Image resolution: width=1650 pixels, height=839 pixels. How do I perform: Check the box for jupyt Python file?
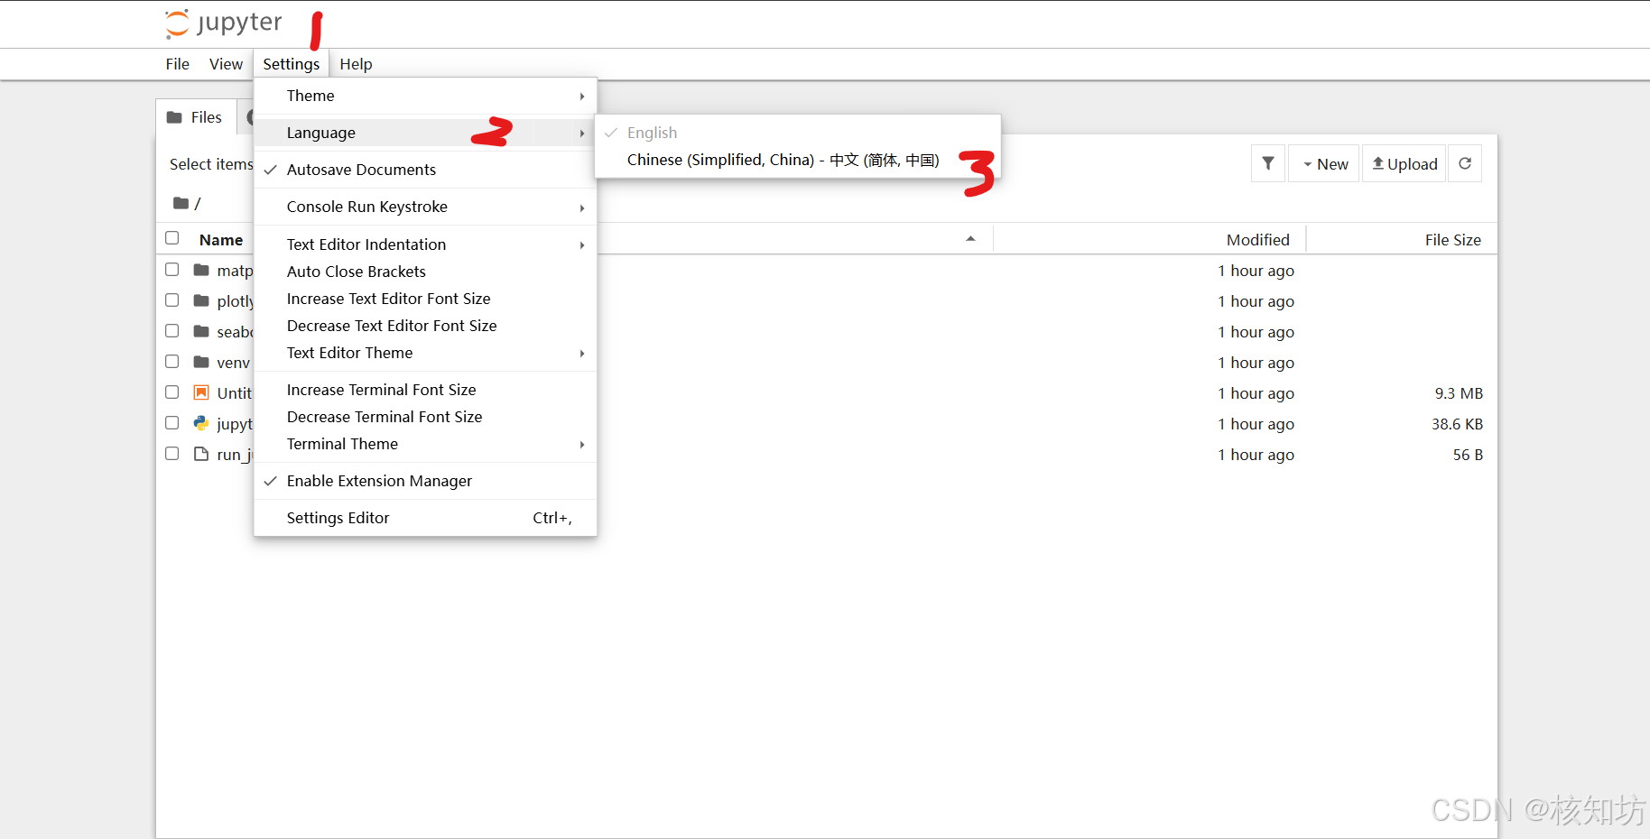pyautogui.click(x=172, y=422)
